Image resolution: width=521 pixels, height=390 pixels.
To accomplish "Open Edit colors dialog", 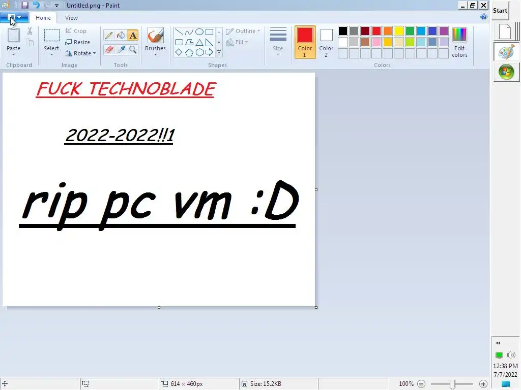I will (x=459, y=42).
